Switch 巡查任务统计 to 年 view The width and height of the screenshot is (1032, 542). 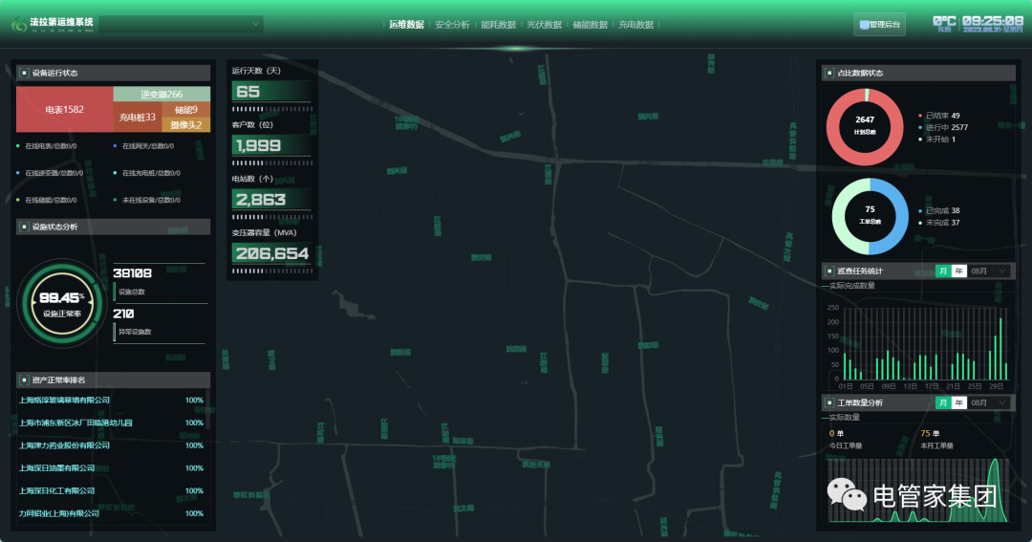(959, 271)
